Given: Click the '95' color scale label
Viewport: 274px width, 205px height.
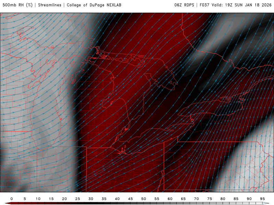Looking at the screenshot, I should [x=262, y=199].
